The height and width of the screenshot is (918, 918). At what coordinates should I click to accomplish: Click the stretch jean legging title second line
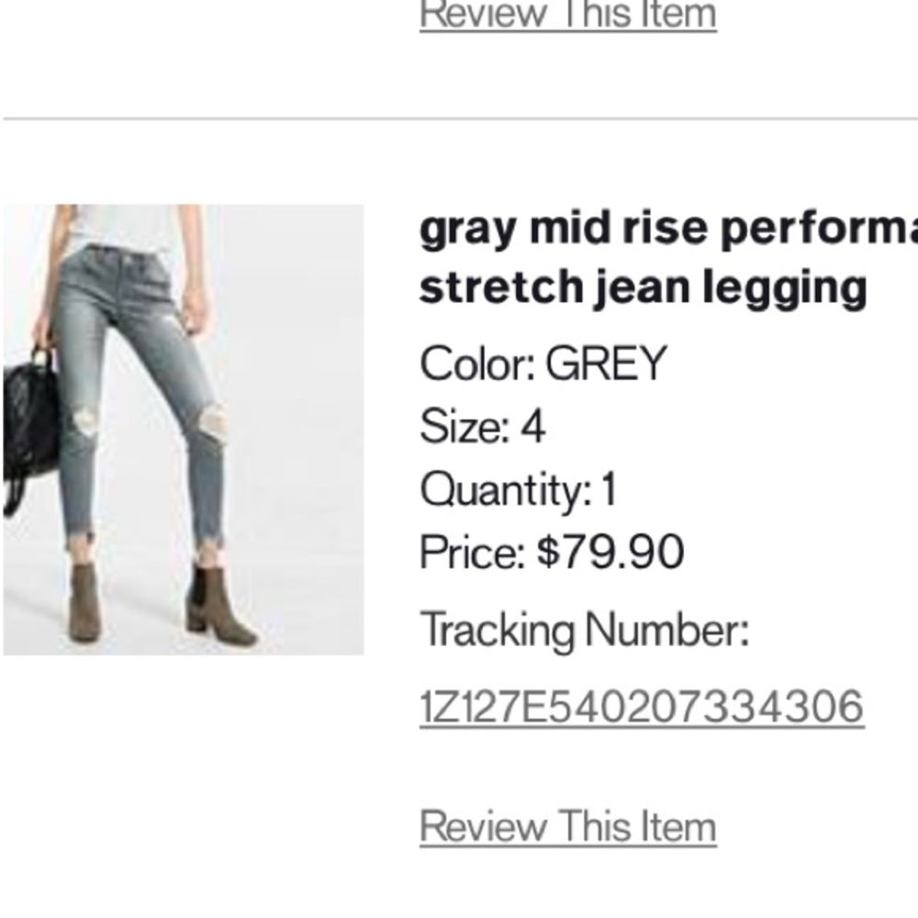click(643, 285)
